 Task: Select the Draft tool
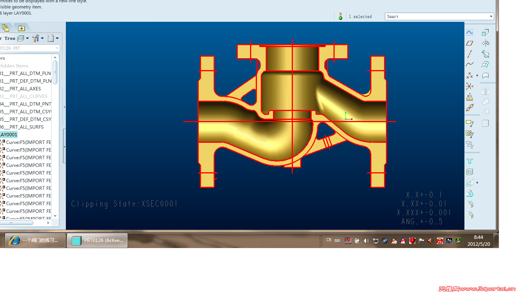point(470,194)
